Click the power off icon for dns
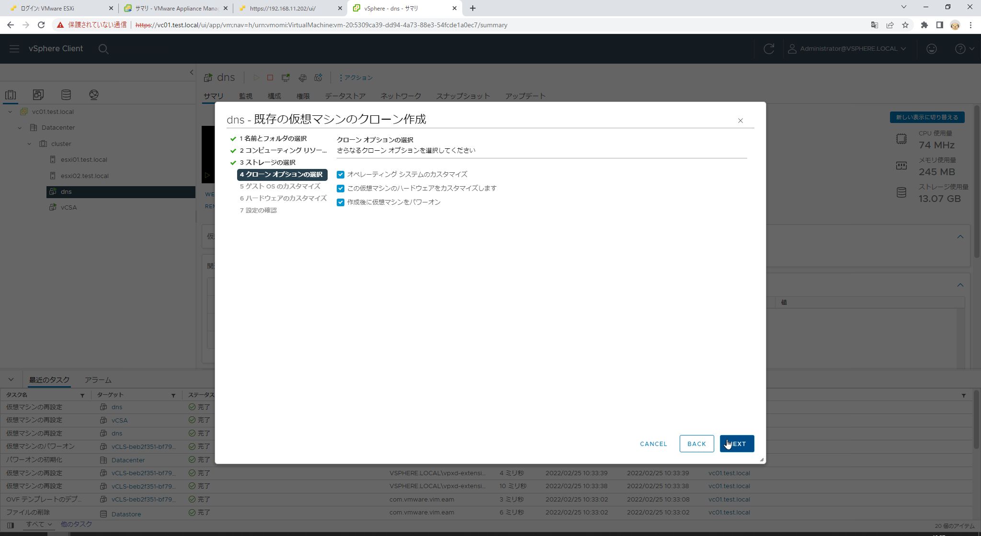Viewport: 981px width, 536px height. [270, 78]
